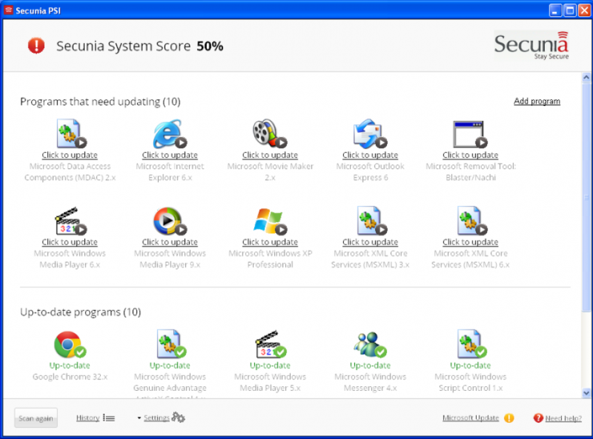Screen dimensions: 593x439
Task: Open the Microsoft Update link
Action: pos(471,418)
